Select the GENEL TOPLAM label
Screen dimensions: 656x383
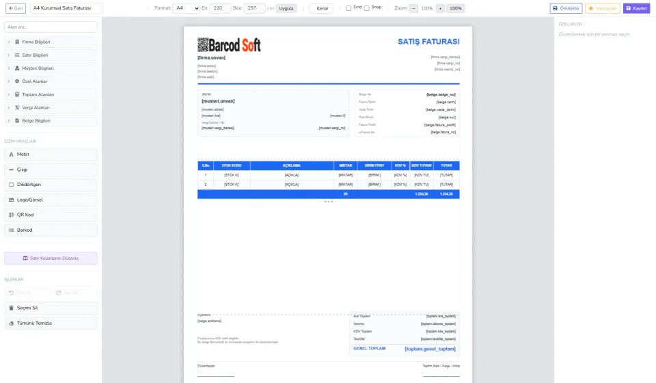[370, 348]
